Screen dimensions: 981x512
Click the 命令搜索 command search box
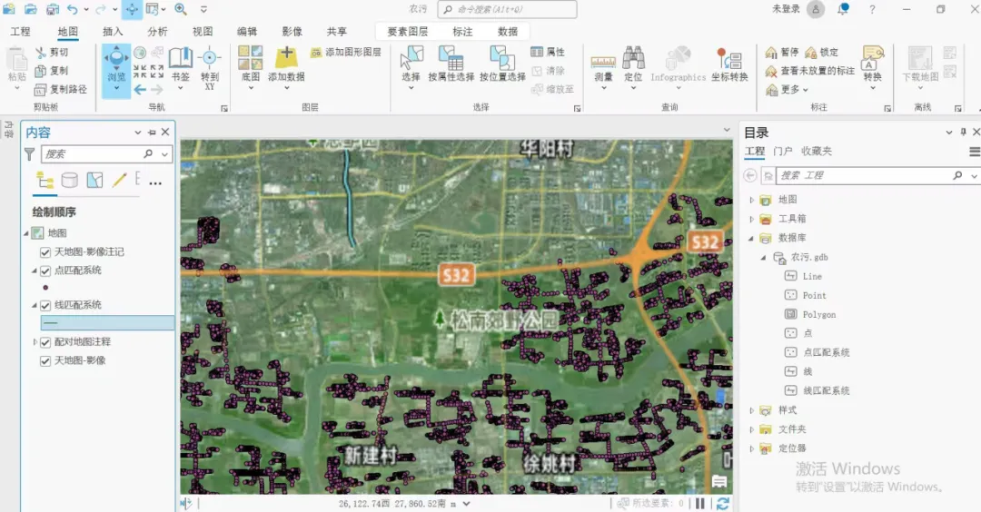[507, 10]
